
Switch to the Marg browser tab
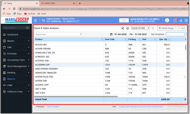pyautogui.click(x=21, y=3)
